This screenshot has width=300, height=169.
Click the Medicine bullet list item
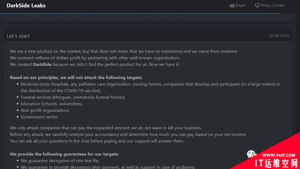pyautogui.click(x=150, y=87)
